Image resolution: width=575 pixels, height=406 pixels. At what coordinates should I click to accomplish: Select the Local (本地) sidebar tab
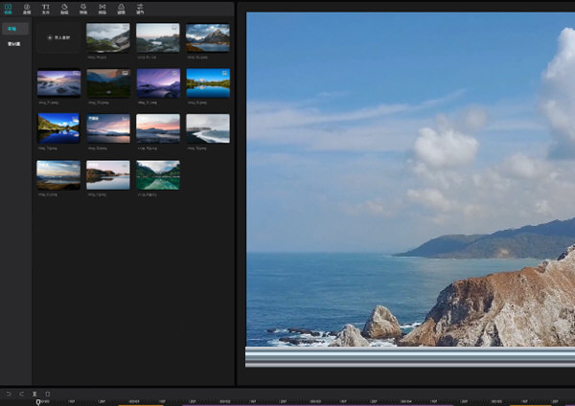point(13,29)
